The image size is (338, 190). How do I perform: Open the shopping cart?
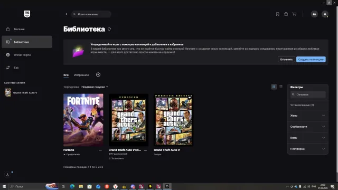click(294, 14)
